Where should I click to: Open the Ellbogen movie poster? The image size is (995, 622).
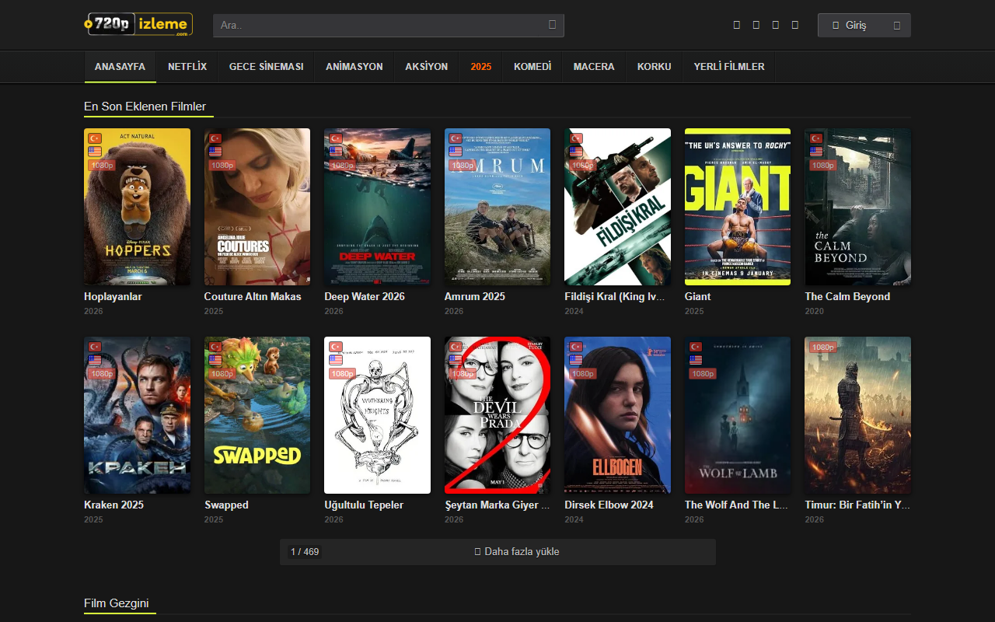[x=617, y=415]
